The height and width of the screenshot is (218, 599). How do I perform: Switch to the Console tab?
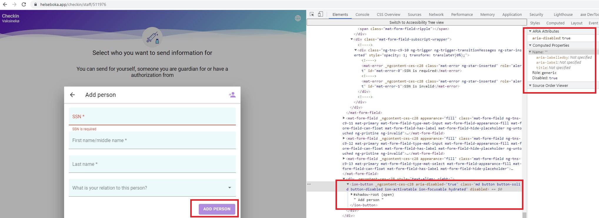362,14
